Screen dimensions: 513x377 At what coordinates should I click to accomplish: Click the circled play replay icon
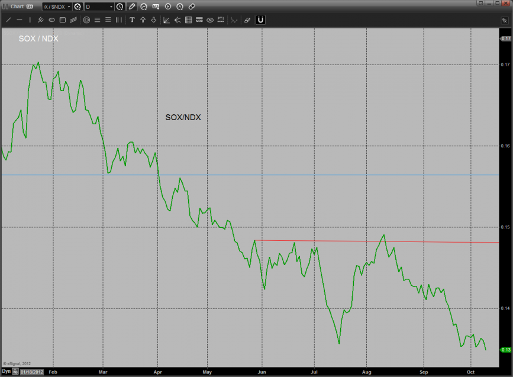pyautogui.click(x=168, y=7)
